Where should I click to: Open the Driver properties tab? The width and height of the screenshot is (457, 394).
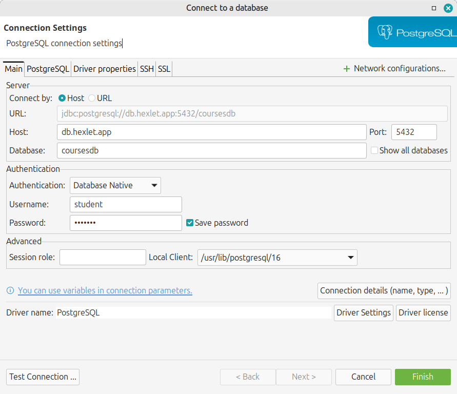[105, 69]
